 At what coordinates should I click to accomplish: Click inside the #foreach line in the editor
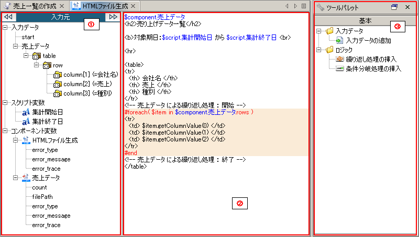coord(189,112)
